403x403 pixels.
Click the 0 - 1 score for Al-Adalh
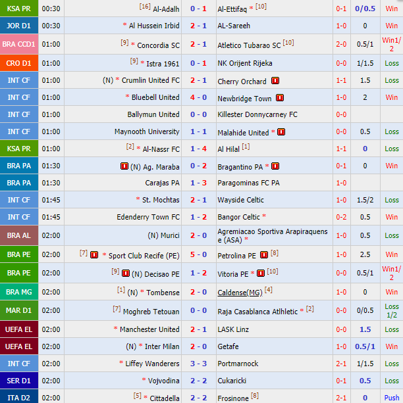tap(199, 9)
